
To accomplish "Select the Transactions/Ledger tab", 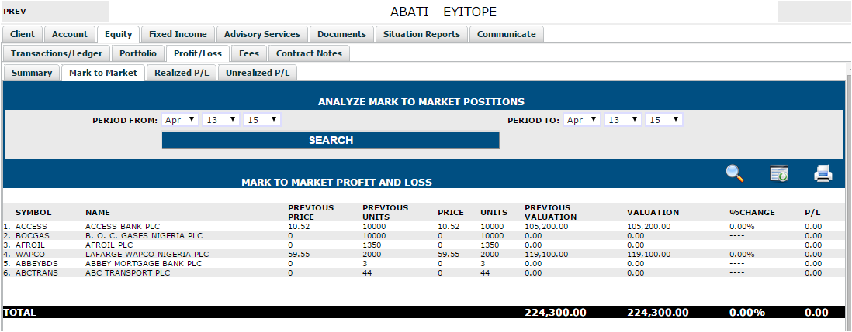I will point(57,53).
